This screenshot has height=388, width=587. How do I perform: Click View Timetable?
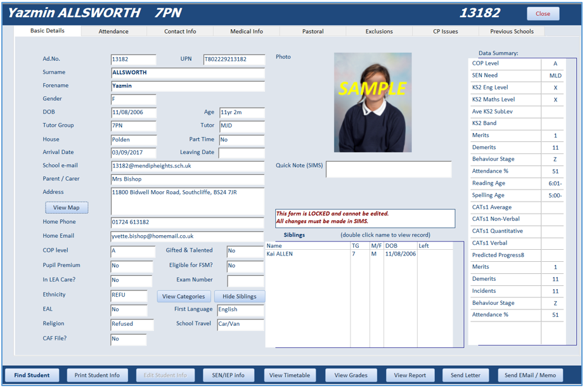[290, 375]
